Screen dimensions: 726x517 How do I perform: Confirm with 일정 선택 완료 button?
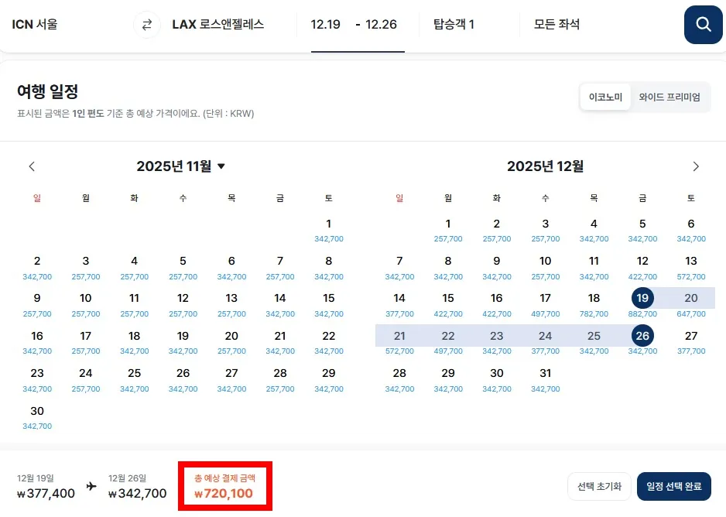(x=673, y=487)
